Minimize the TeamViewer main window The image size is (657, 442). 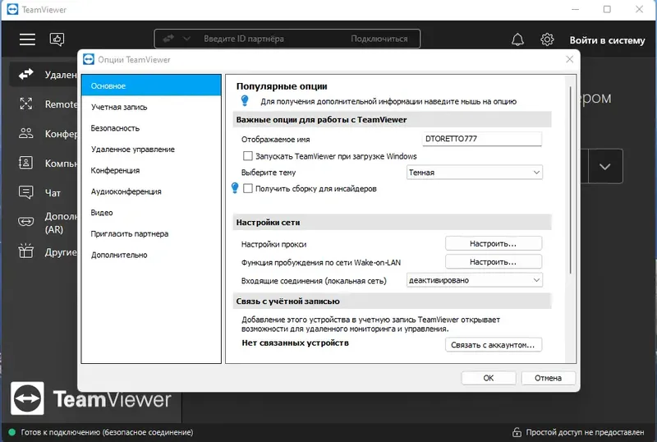coord(576,9)
